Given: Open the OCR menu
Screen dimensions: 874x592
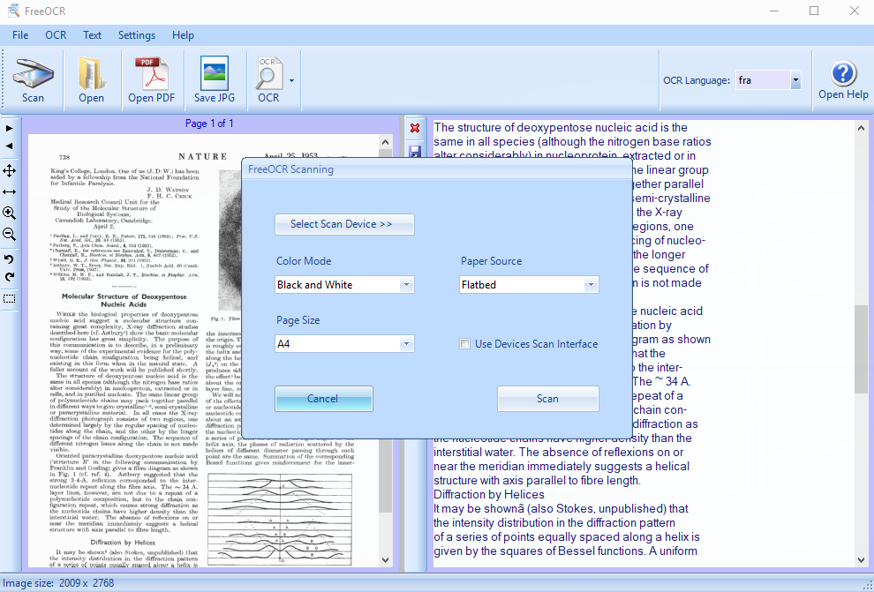Looking at the screenshot, I should click(x=56, y=35).
